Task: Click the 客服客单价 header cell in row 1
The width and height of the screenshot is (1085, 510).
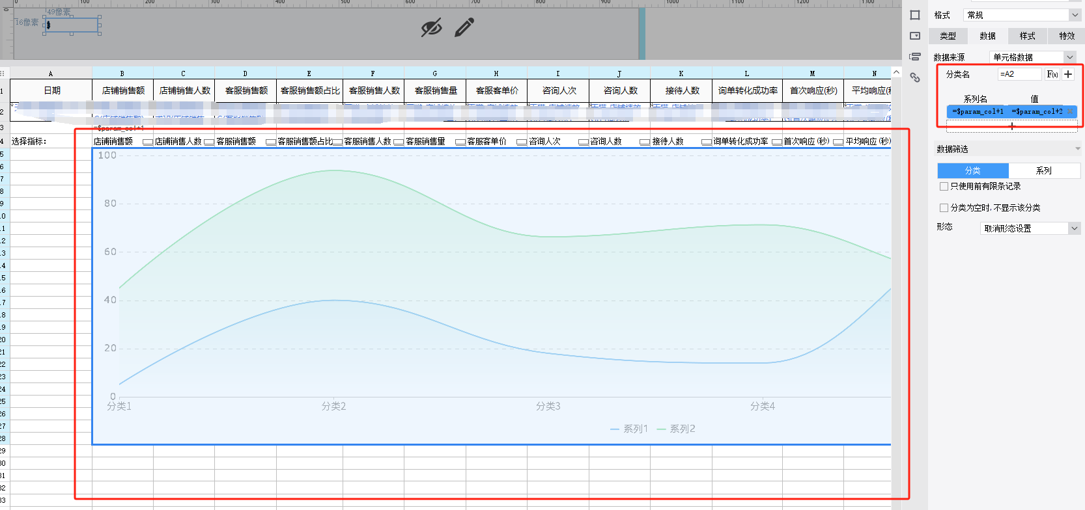Action: coord(497,90)
